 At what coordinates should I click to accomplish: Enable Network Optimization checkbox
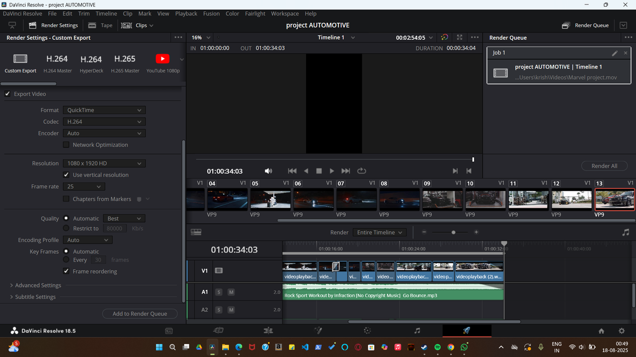coord(66,144)
